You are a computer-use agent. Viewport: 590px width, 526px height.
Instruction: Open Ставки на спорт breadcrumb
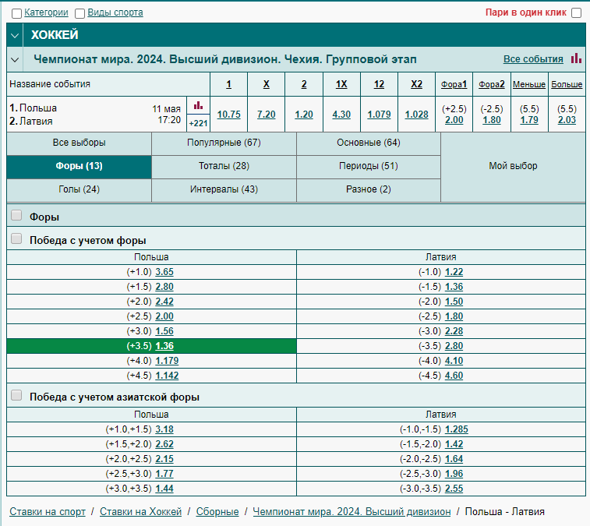48,512
